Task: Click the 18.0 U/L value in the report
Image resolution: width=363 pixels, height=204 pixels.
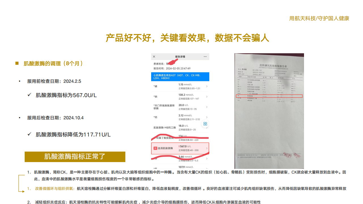Action: click(x=183, y=126)
